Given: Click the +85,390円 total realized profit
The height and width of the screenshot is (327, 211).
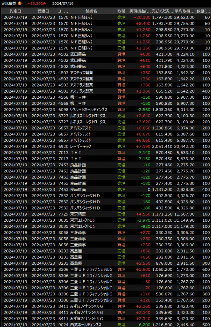Looking at the screenshot, I should click(37, 4).
